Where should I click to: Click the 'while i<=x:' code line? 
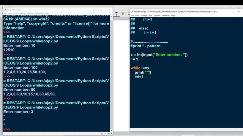[140, 68]
